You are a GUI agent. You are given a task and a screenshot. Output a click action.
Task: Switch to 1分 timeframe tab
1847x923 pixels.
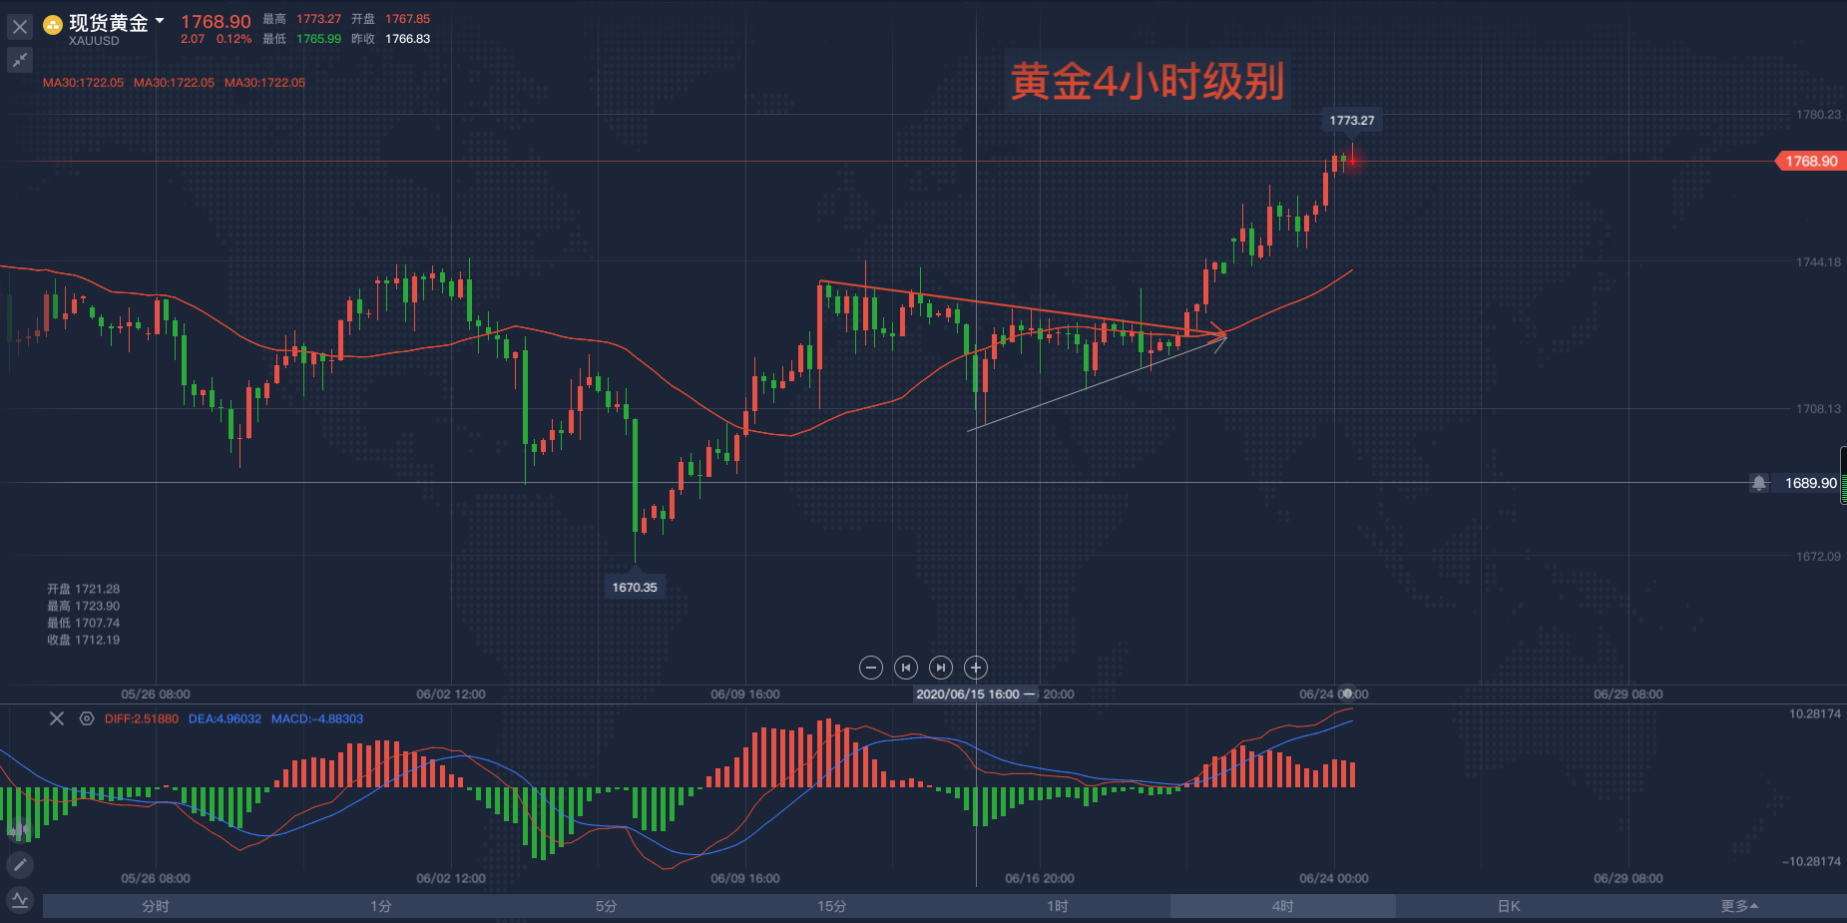pos(381,906)
